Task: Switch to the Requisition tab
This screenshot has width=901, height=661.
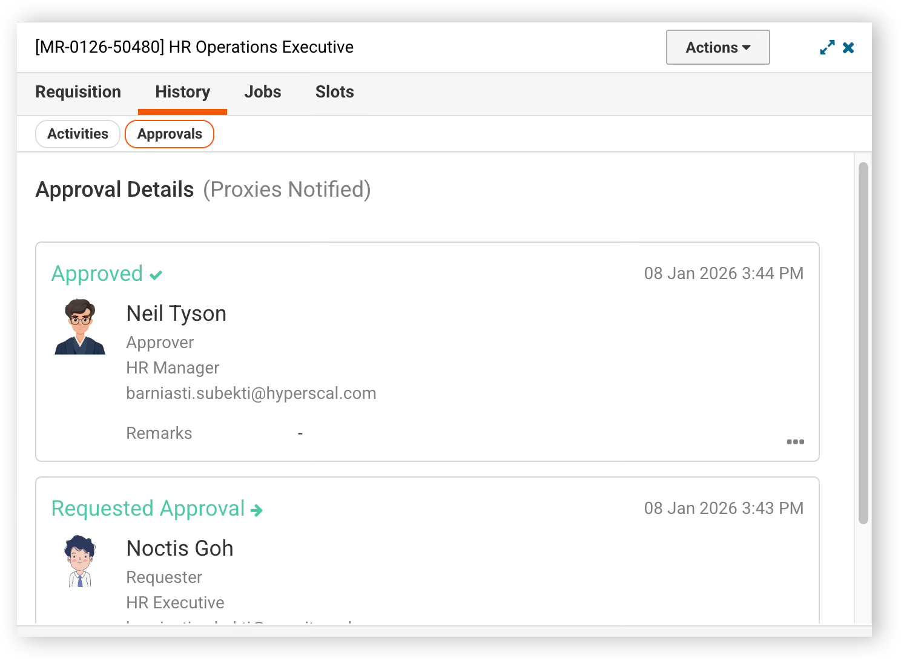Action: [x=78, y=92]
